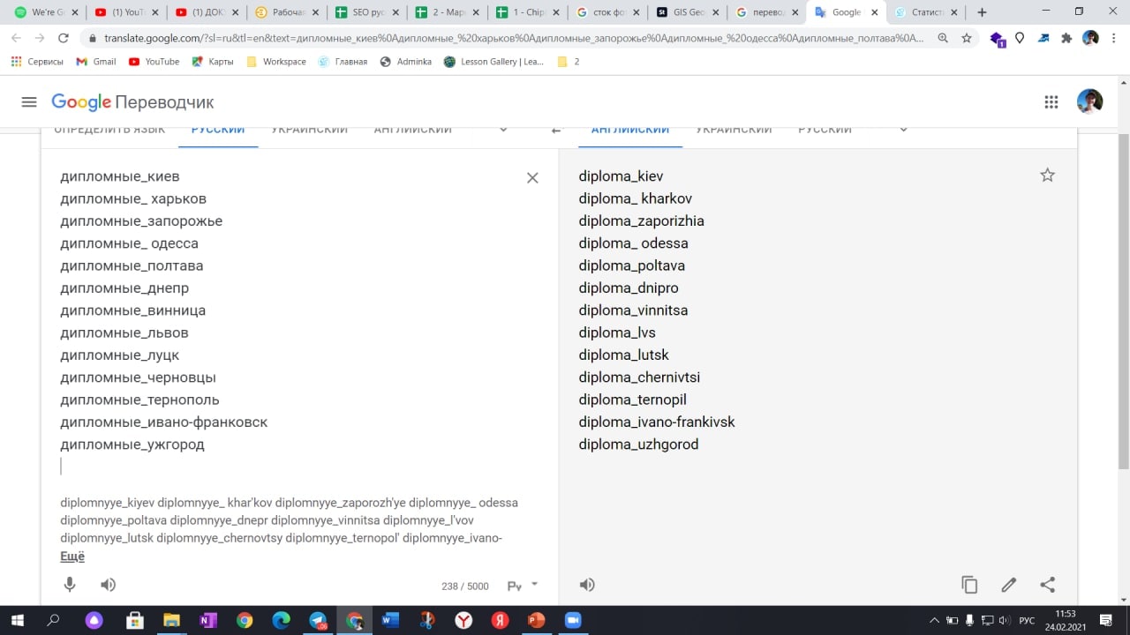
Task: Select translated line diploma_kiev
Action: tap(621, 176)
